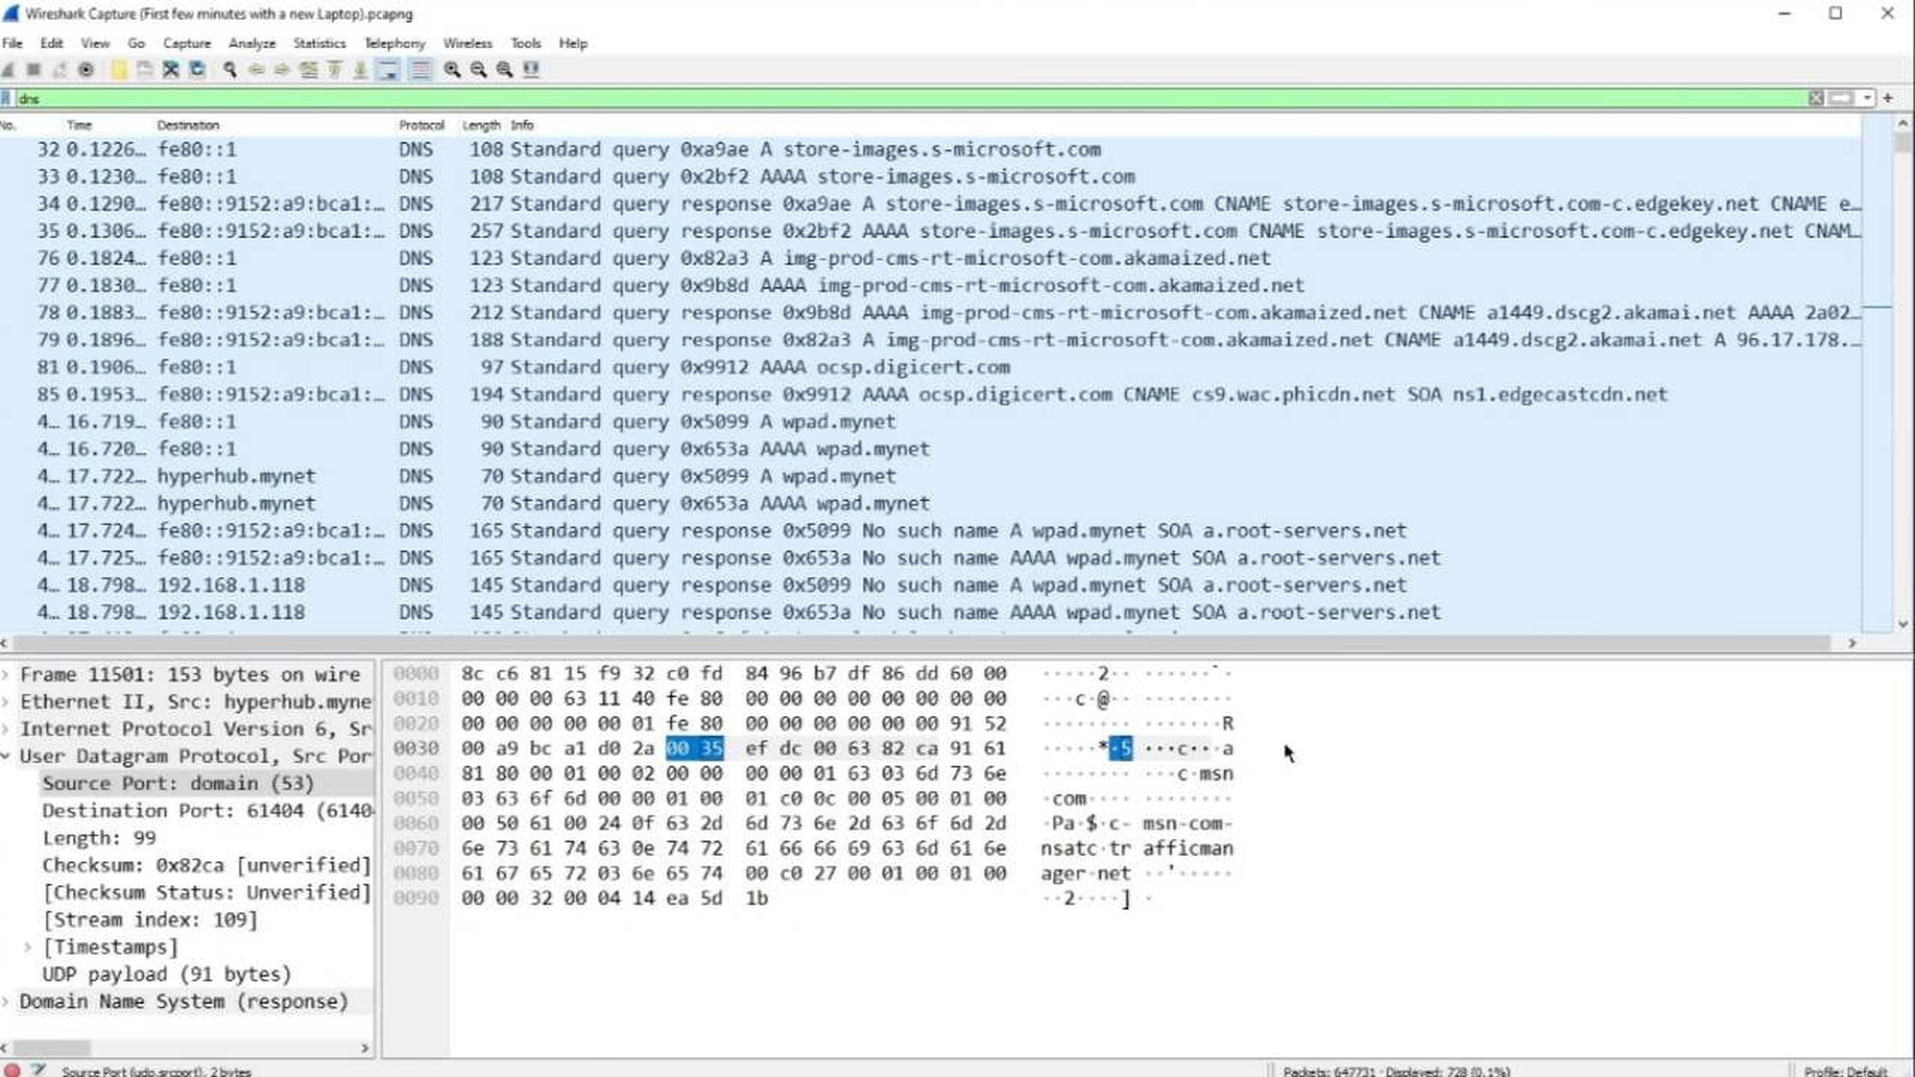Sort by the Destination column header
The width and height of the screenshot is (1915, 1077).
tap(188, 125)
